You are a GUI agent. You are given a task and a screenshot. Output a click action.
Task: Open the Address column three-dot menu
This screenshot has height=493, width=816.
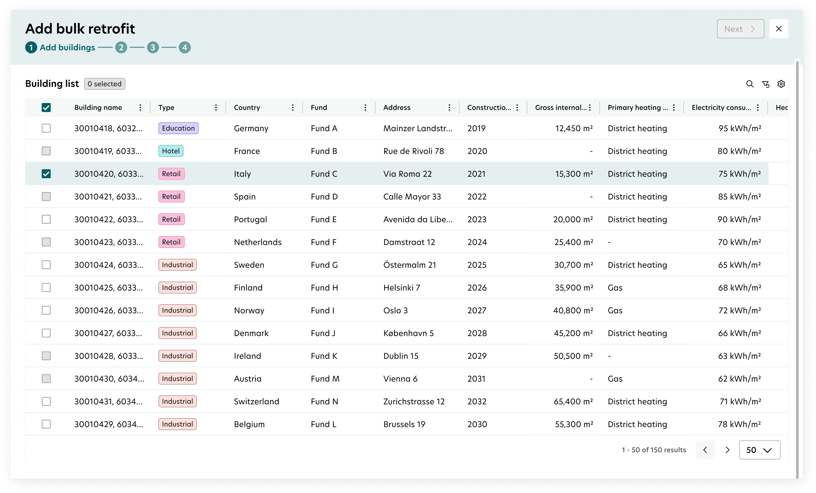449,108
